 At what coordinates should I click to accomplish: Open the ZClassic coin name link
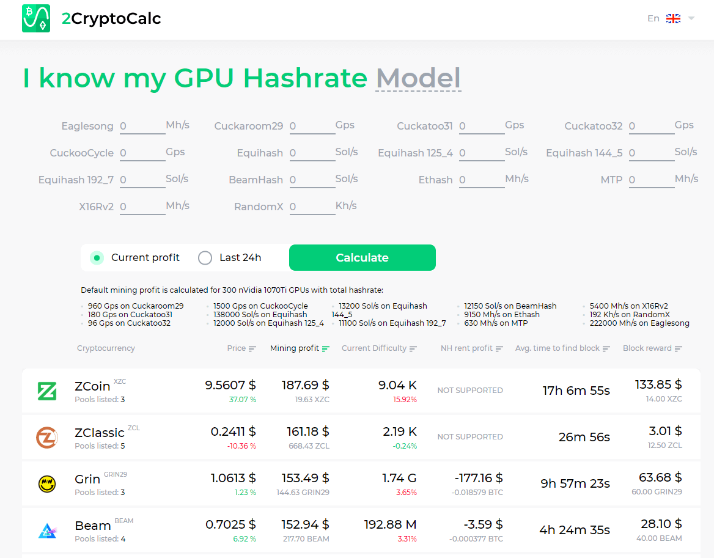coord(99,433)
